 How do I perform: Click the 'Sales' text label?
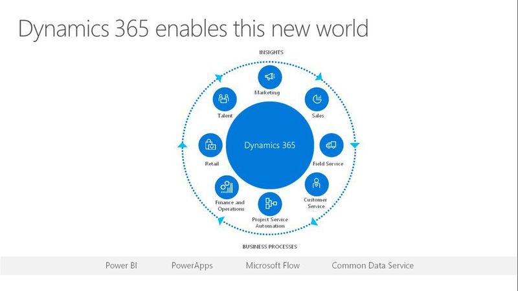pos(318,116)
